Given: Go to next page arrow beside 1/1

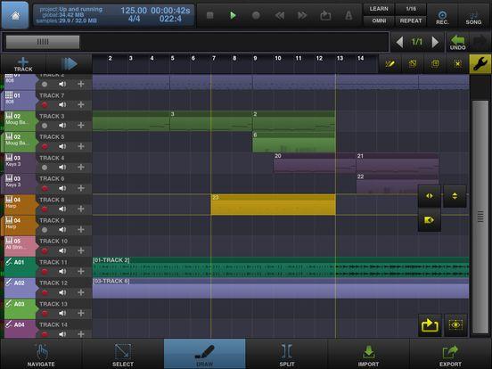Looking at the screenshot, I should click(435, 42).
